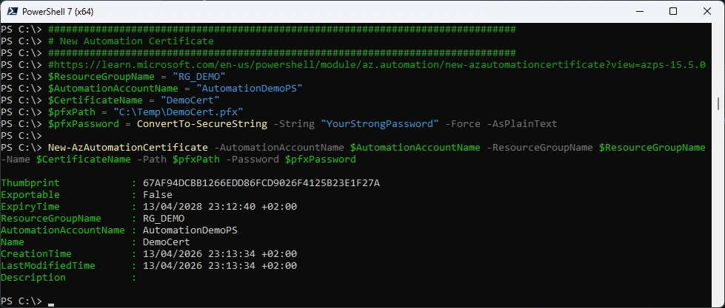
Task: Click the Exportable False value
Action: click(x=158, y=194)
